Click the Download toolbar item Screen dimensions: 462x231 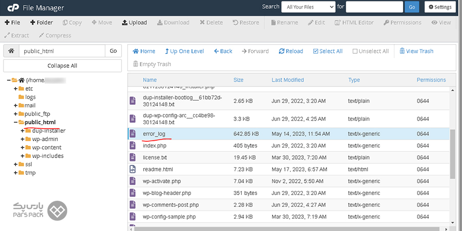[x=174, y=23]
